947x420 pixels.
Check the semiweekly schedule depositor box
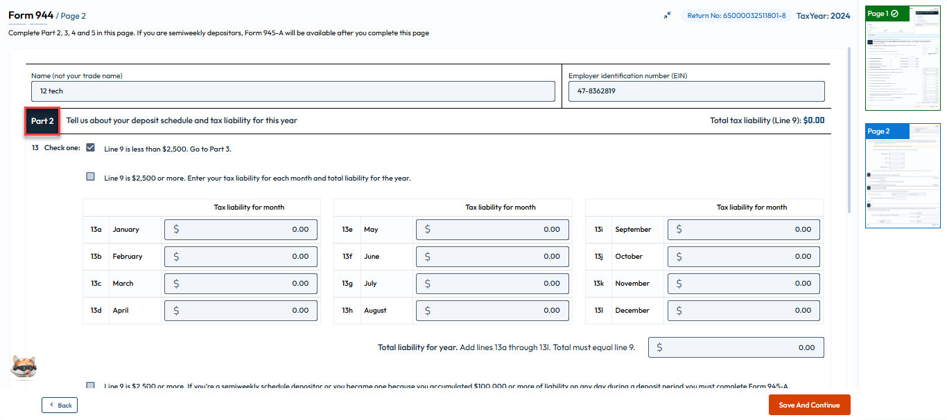tap(90, 385)
